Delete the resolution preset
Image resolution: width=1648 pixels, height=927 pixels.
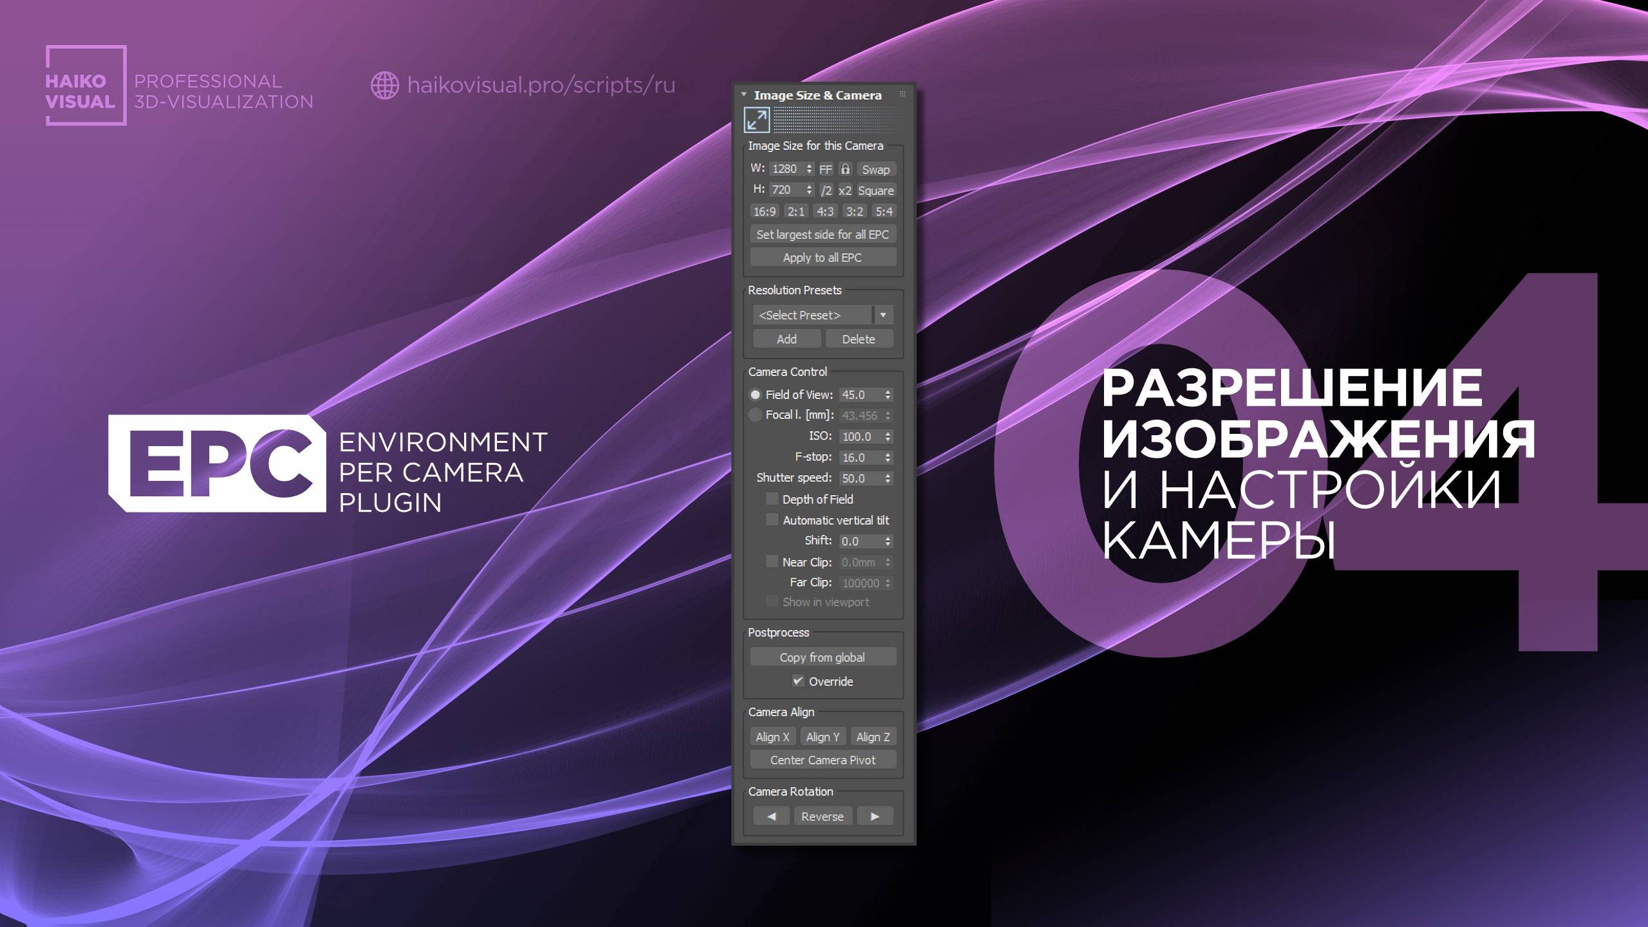pyautogui.click(x=859, y=339)
